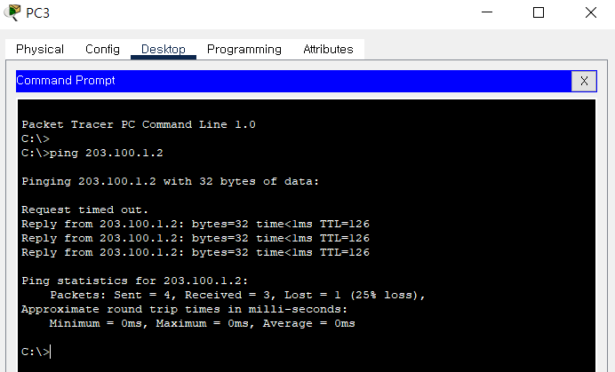The height and width of the screenshot is (372, 615).
Task: Click the 'Packets: Sent = 4' statistics line
Action: 237,295
